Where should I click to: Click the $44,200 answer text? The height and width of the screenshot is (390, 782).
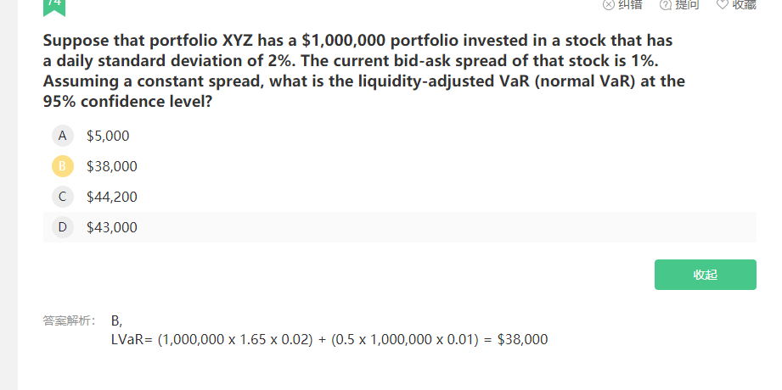pyautogui.click(x=112, y=198)
